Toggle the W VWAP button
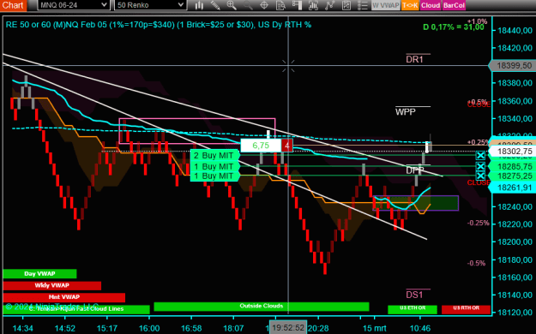 386,5
